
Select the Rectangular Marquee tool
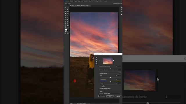(68, 8)
